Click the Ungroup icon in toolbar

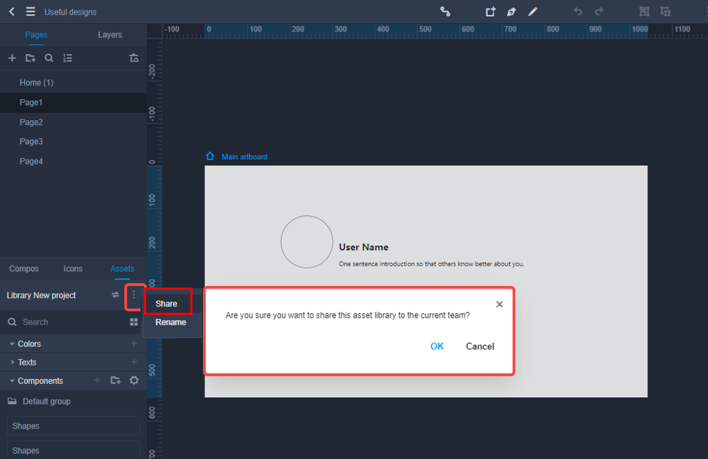point(665,12)
